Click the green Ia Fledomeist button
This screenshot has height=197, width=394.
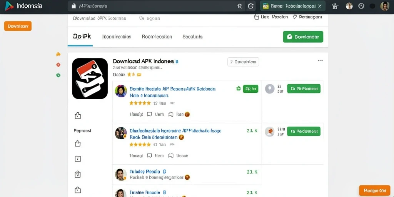(304, 132)
